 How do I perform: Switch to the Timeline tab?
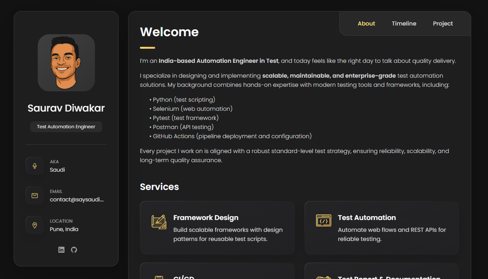point(404,23)
